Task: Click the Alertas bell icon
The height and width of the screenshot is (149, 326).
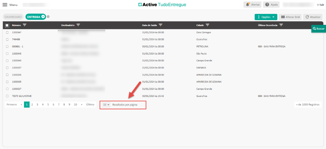Action: click(x=248, y=5)
